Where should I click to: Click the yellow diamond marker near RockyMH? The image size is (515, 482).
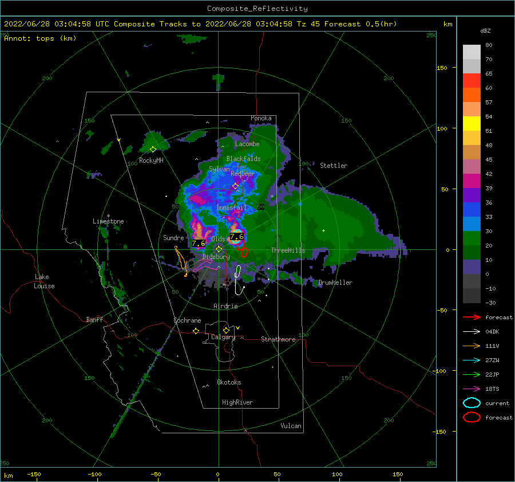(x=153, y=150)
